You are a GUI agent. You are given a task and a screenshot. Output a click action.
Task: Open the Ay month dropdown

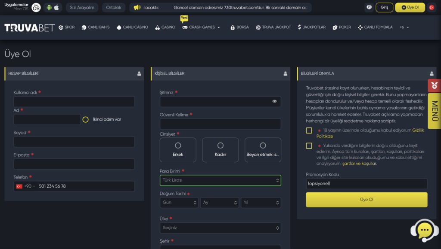tap(220, 202)
